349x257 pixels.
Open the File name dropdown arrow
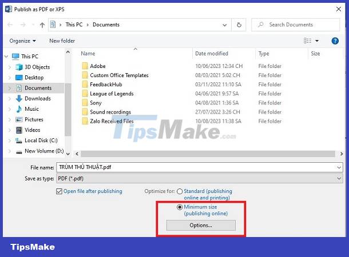tap(339, 167)
